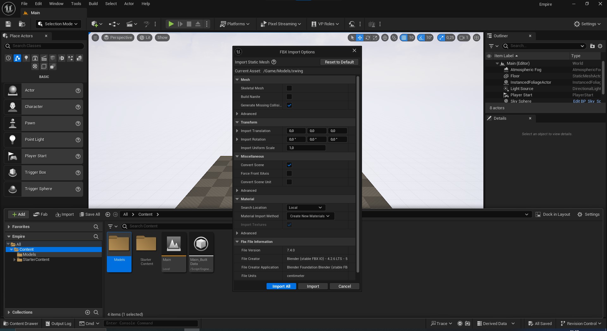Open the Actor menu
Screen dimensions: 607x331
[x=129, y=4]
